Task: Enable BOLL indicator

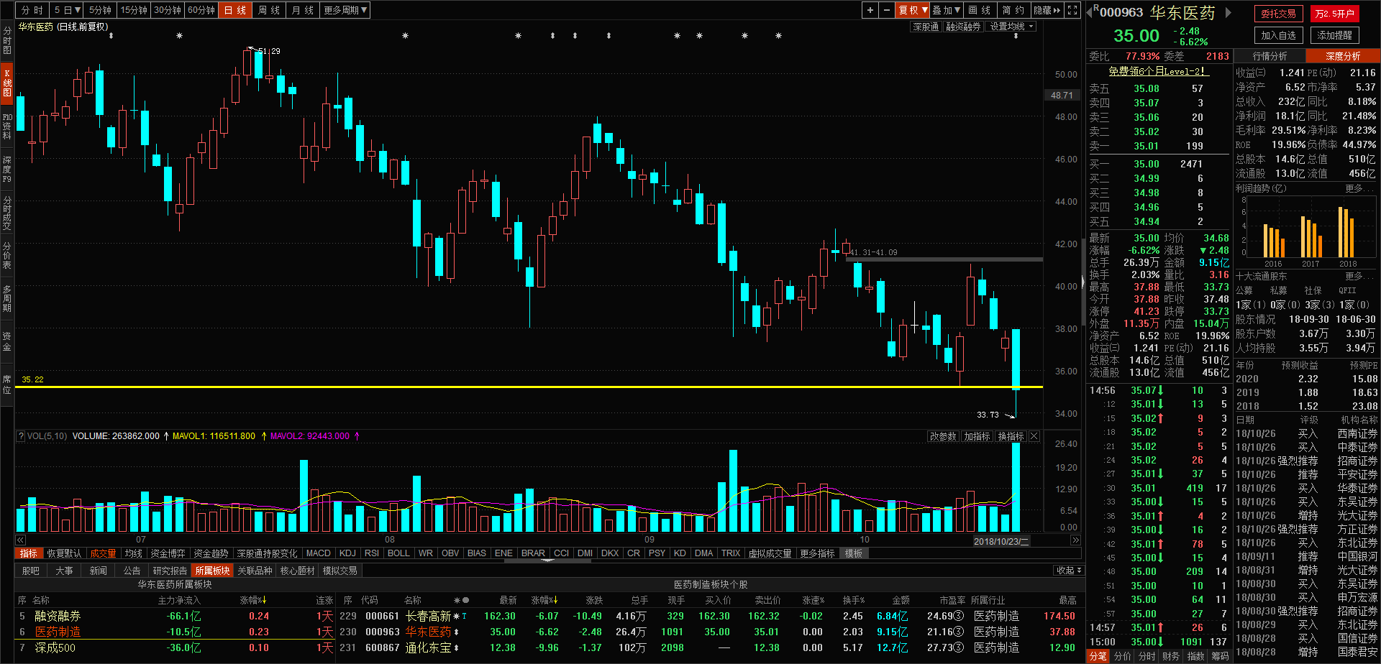Action: click(x=398, y=553)
